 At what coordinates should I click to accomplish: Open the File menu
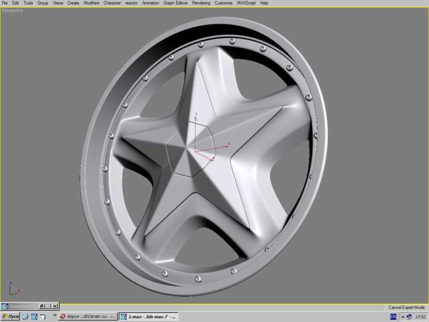coord(5,3)
